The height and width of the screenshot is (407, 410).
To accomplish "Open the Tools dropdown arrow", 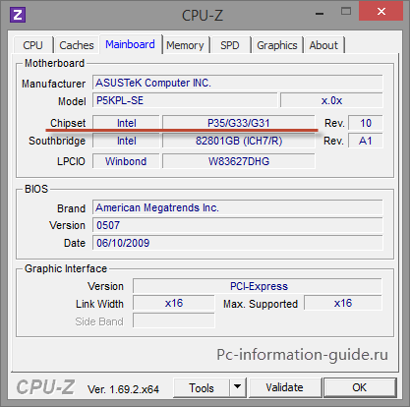I will tap(238, 387).
